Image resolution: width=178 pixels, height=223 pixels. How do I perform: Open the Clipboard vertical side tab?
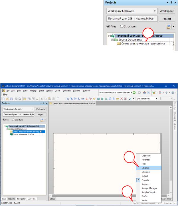click(x=175, y=116)
